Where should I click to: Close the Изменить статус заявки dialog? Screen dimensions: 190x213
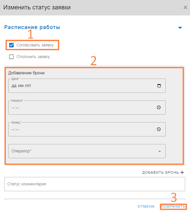tap(185, 7)
